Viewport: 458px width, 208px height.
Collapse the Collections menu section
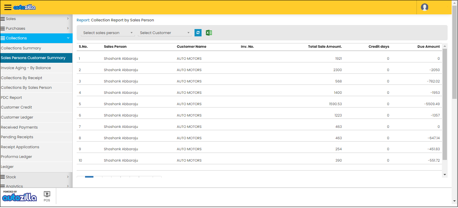click(x=36, y=38)
